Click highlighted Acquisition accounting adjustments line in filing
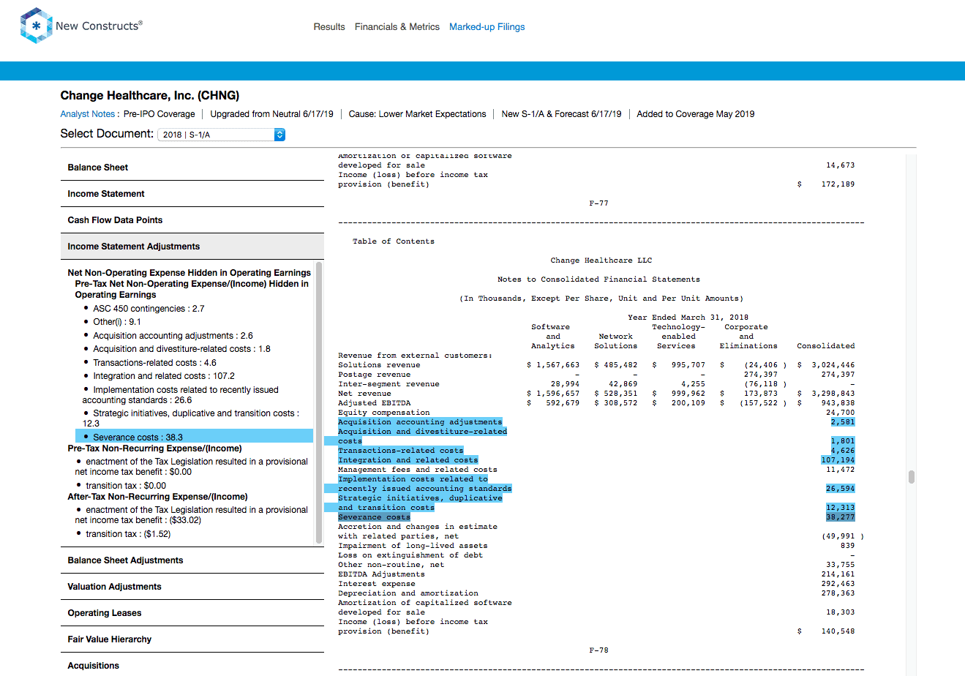This screenshot has width=965, height=676. tap(420, 422)
